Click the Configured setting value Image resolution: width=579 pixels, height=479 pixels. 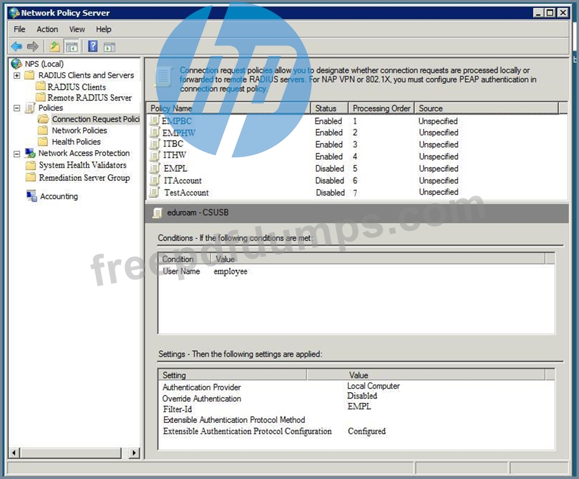pyautogui.click(x=367, y=431)
